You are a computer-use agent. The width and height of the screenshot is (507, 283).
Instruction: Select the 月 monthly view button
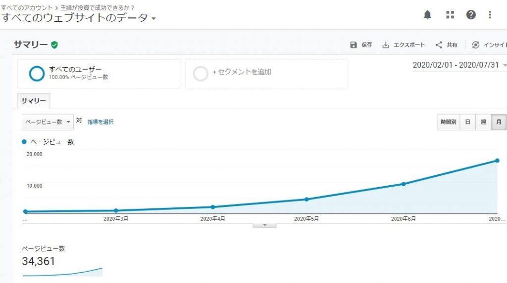pos(499,122)
